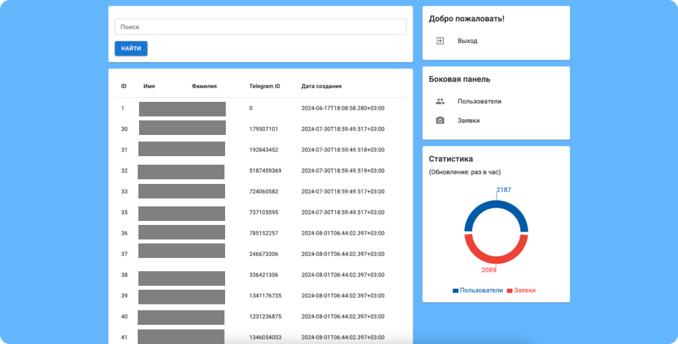Click the Фамилия column header

point(204,86)
